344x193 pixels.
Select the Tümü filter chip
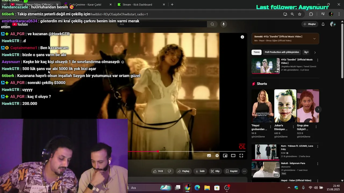pos(257,52)
